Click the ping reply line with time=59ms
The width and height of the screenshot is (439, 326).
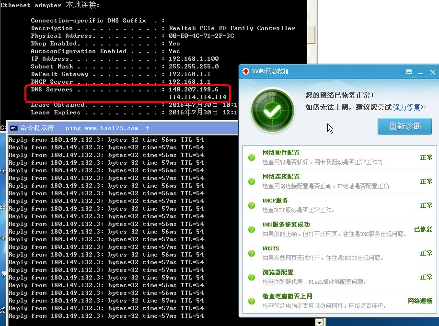(106, 278)
